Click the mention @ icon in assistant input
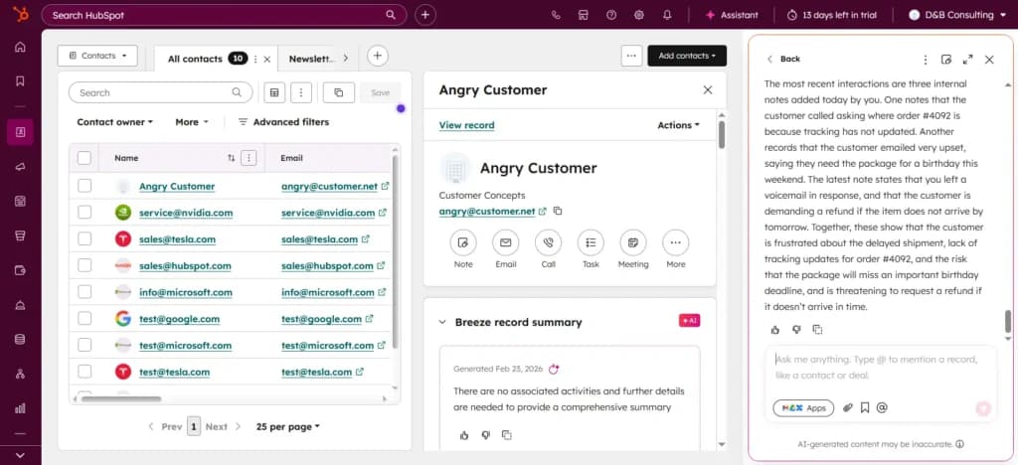The height and width of the screenshot is (465, 1018). coord(882,408)
